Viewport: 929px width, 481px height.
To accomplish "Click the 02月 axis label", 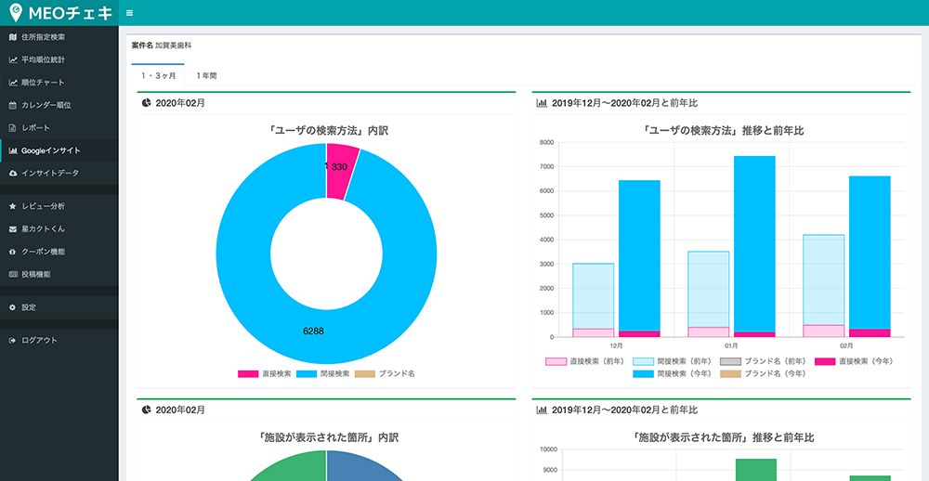I will (x=846, y=345).
